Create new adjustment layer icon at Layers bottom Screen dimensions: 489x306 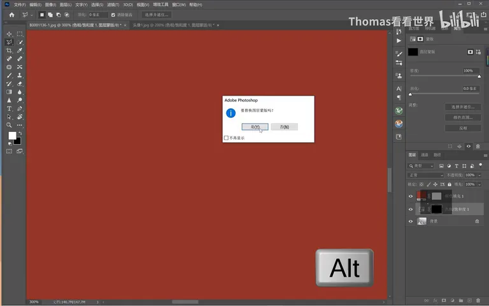453,300
